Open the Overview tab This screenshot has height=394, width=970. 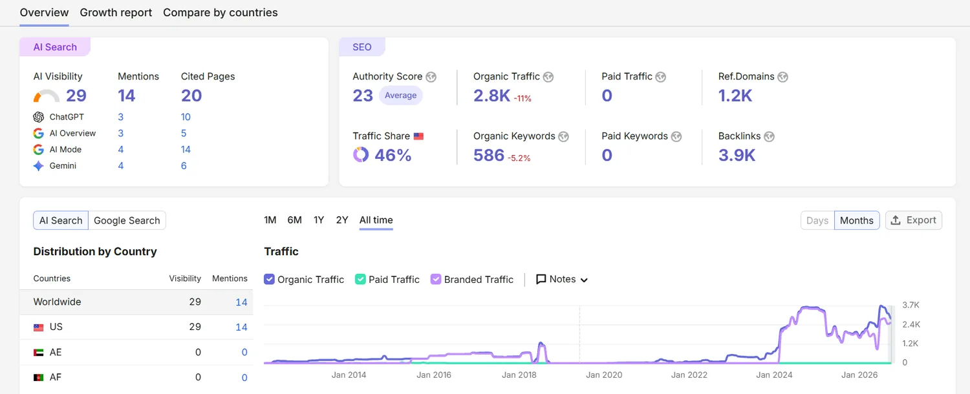44,12
